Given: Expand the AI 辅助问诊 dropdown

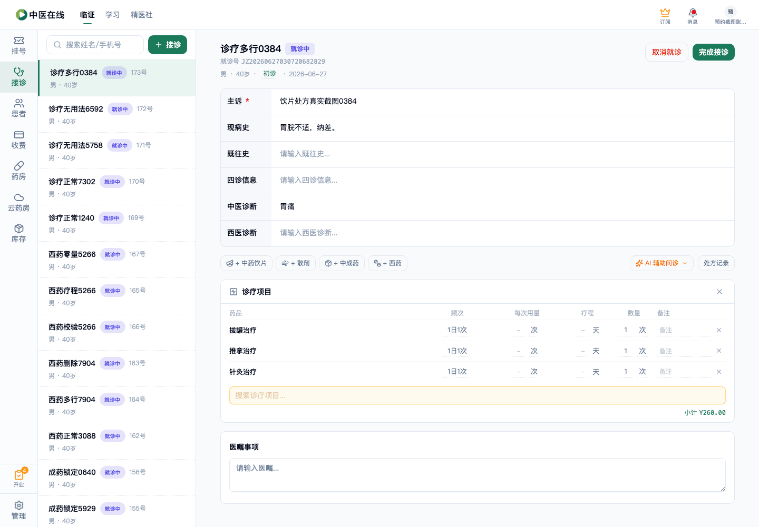Looking at the screenshot, I should [x=661, y=263].
